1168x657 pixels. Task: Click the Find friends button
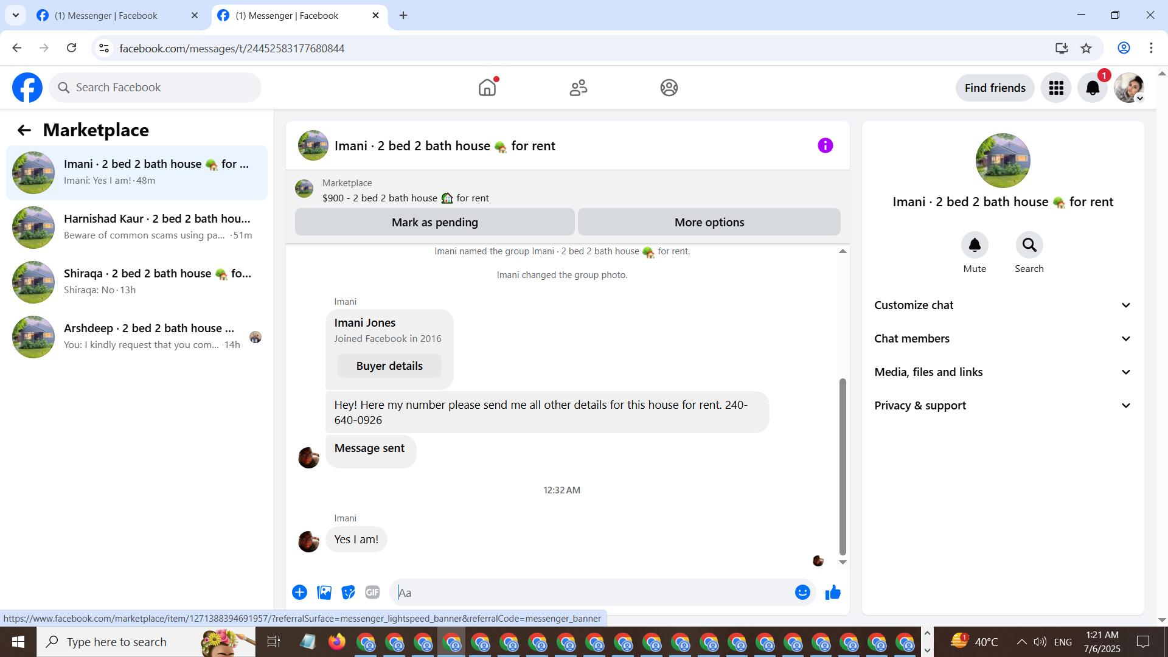(x=995, y=88)
